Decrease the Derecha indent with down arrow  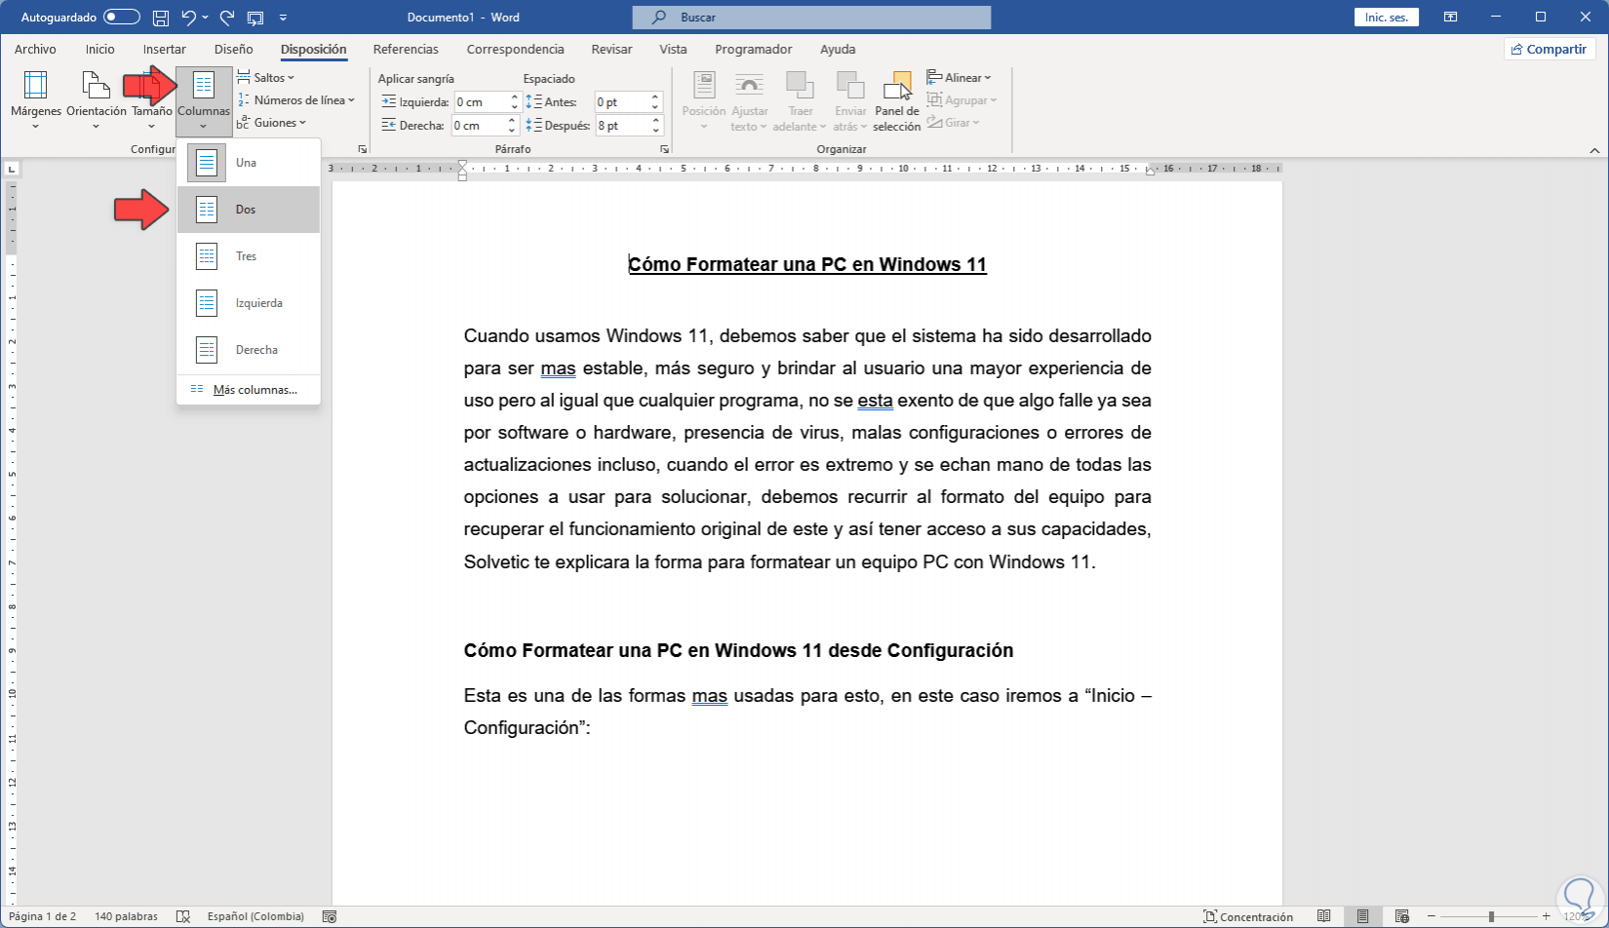point(512,131)
